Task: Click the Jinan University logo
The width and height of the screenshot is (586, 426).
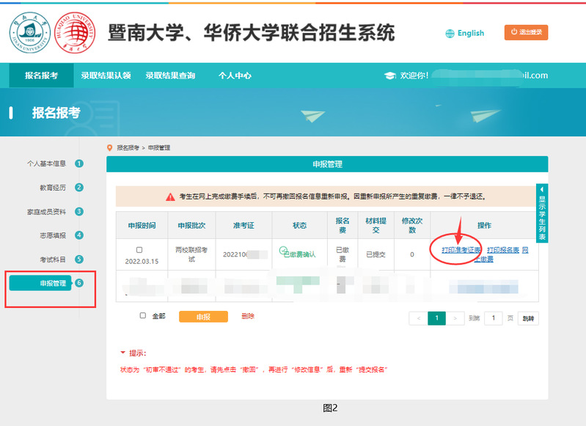Action: click(30, 32)
